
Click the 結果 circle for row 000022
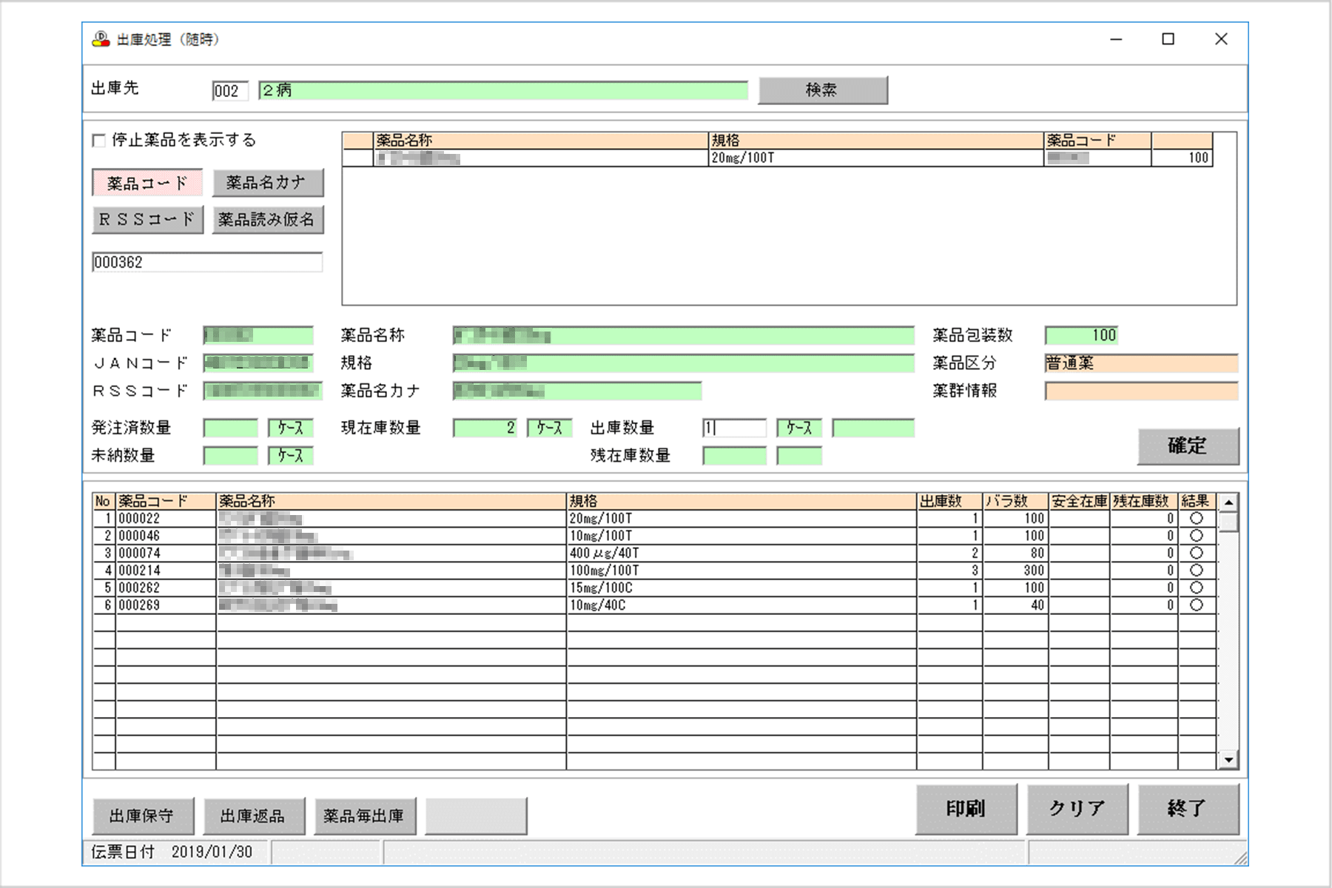[x=1197, y=519]
